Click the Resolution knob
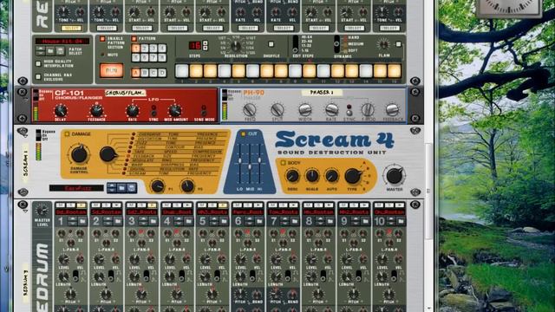Screen dimensions: 555x312 coord(236,46)
